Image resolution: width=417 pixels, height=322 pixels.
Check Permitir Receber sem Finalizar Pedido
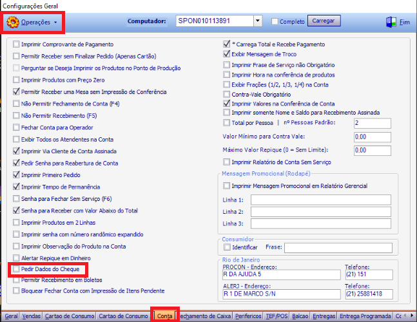tap(16, 56)
